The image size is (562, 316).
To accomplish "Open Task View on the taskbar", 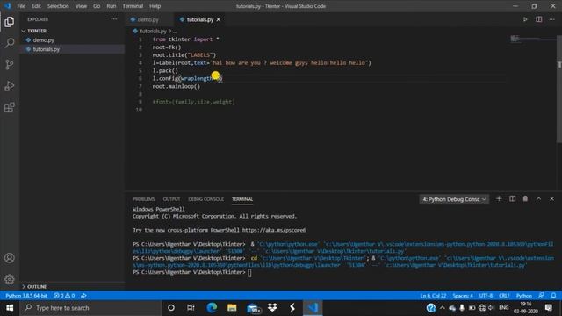I will click(191, 308).
